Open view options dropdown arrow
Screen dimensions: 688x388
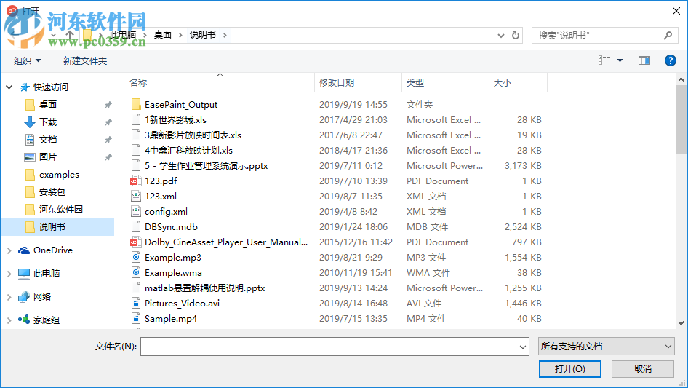pos(620,60)
